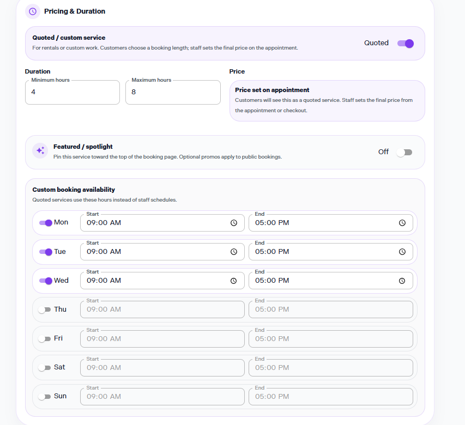This screenshot has height=425, width=465.
Task: Click 'Pin this service toward the top' description
Action: [x=167, y=157]
